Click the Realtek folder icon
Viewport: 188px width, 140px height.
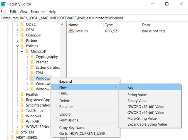22,95
